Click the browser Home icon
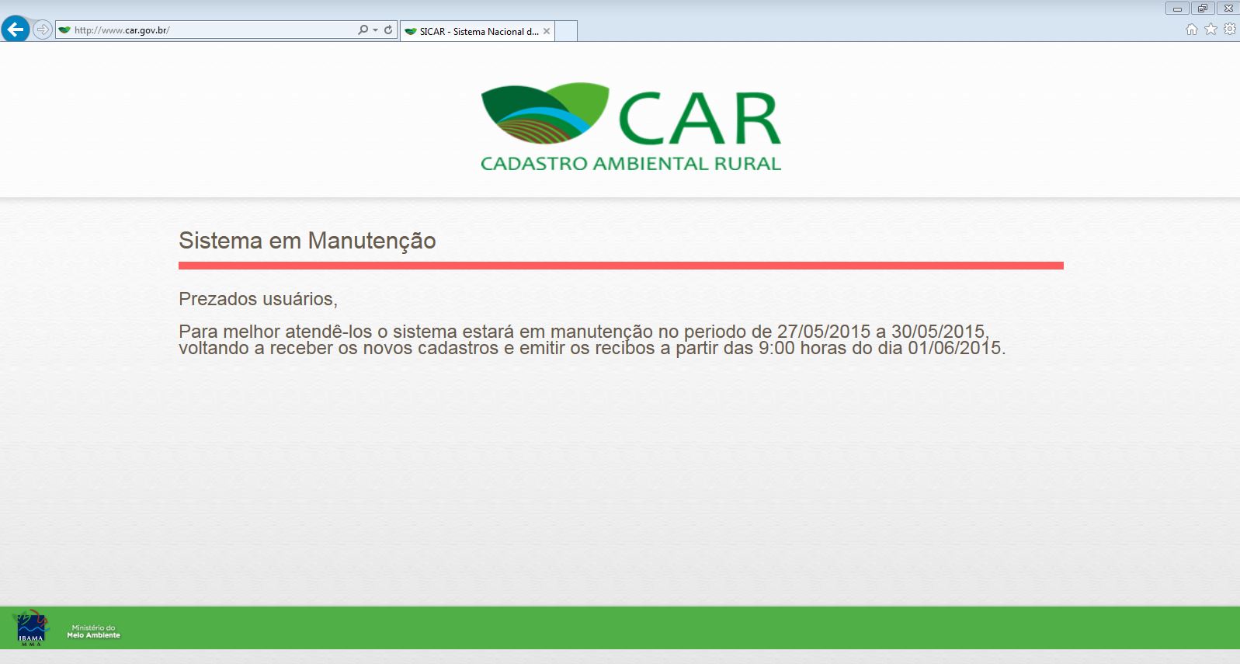The width and height of the screenshot is (1240, 664). [1192, 30]
